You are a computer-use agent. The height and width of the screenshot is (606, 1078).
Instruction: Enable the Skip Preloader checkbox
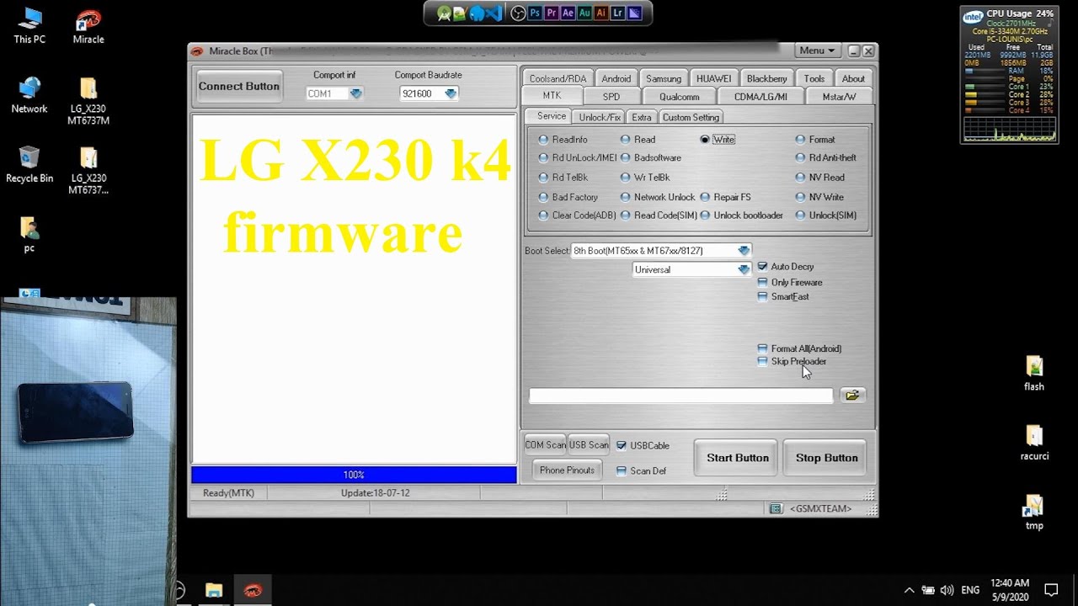[x=762, y=361]
